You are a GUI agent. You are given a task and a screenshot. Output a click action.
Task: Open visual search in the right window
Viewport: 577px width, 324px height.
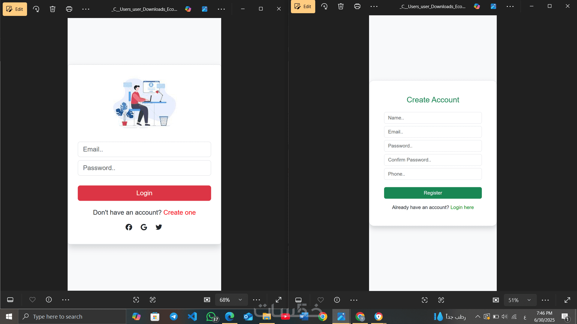425,300
